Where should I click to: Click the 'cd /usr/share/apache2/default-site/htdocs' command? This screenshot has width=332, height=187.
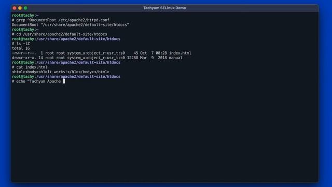tap(60, 34)
